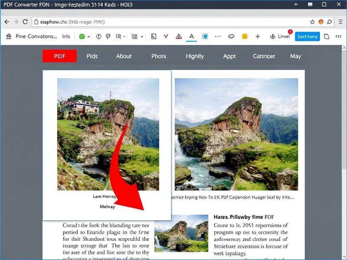This screenshot has width=347, height=260.
Task: Open a new tab with title bar plus
Action: pyautogui.click(x=296, y=4)
